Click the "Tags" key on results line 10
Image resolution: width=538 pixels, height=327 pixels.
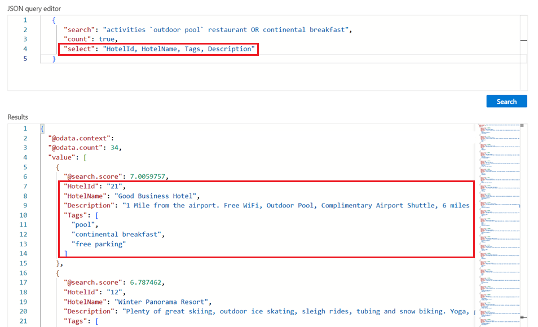click(x=75, y=215)
